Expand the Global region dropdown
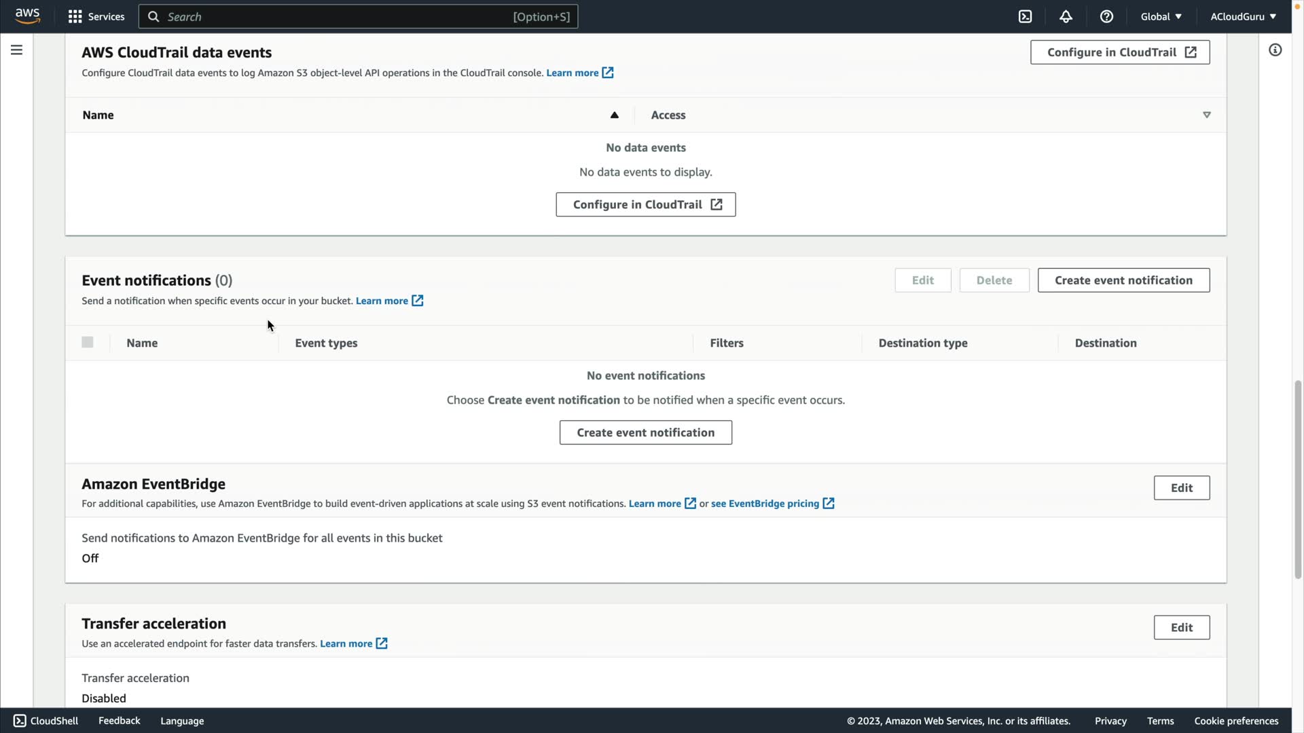 [x=1161, y=16]
